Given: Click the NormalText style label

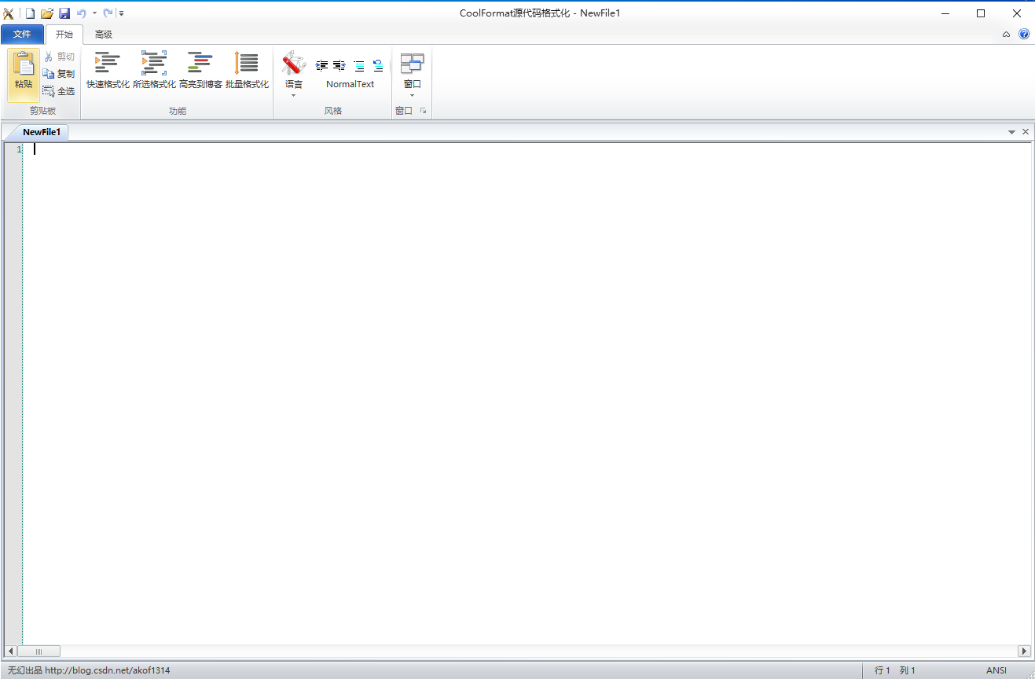Looking at the screenshot, I should pyautogui.click(x=351, y=84).
